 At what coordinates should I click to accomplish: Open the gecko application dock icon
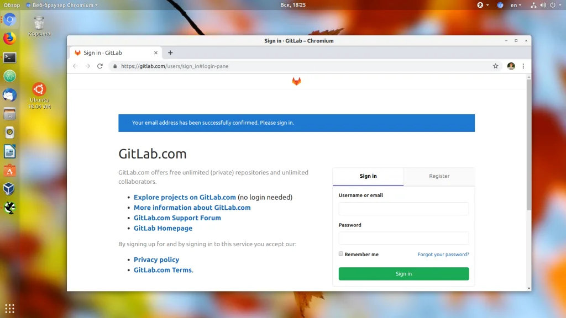click(10, 208)
